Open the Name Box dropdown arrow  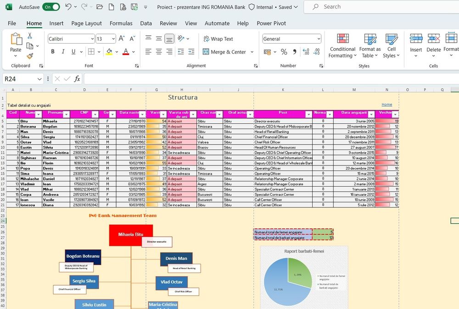point(39,79)
